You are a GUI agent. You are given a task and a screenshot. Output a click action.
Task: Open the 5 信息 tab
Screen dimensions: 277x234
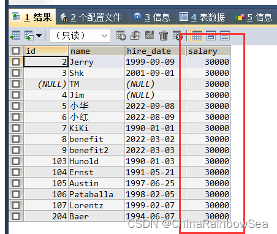[x=254, y=17]
